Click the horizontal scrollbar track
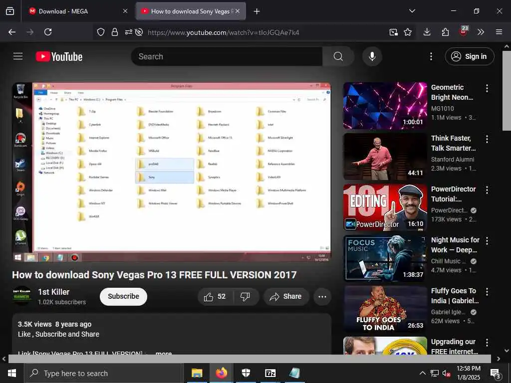 pyautogui.click(x=250, y=359)
